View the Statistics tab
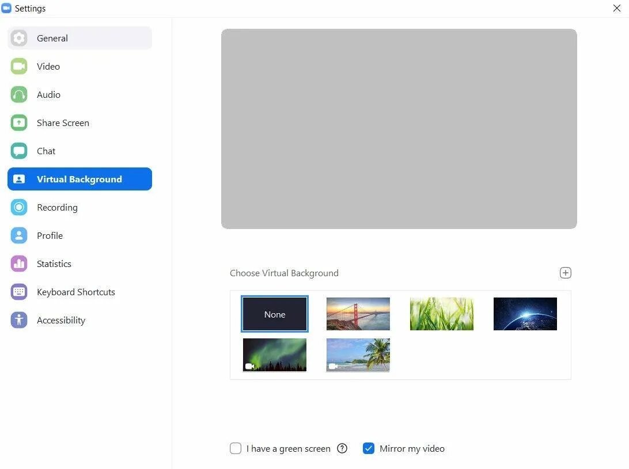The image size is (629, 469). click(x=80, y=264)
